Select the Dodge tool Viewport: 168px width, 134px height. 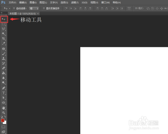tap(4, 83)
